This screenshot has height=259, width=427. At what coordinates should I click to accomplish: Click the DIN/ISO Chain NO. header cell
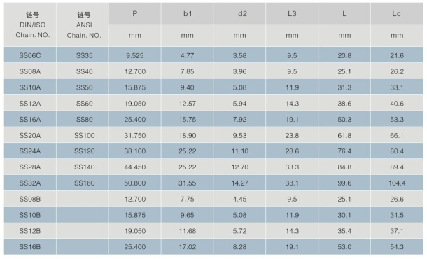(30, 24)
